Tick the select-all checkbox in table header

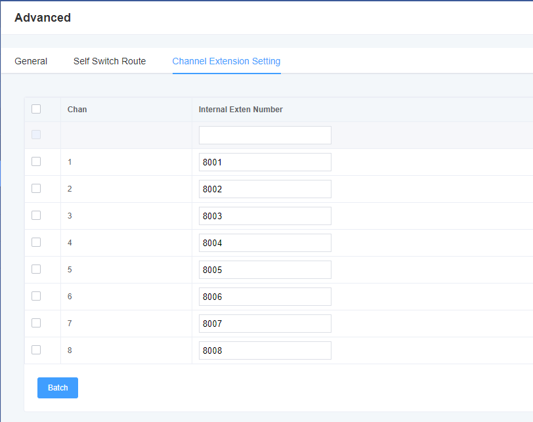click(36, 109)
